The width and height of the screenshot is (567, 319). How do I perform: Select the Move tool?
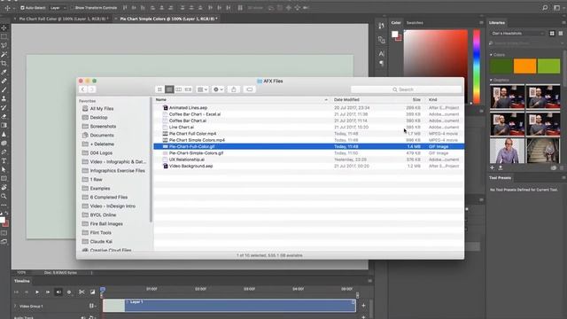pyautogui.click(x=4, y=27)
